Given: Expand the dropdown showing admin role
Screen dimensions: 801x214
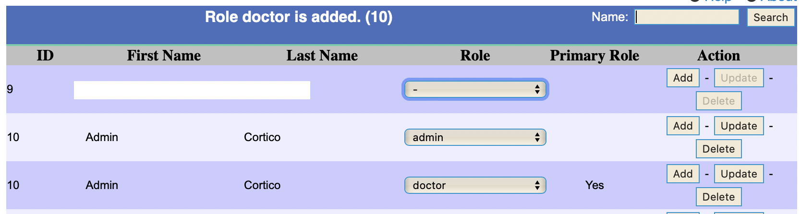Looking at the screenshot, I should pyautogui.click(x=475, y=137).
